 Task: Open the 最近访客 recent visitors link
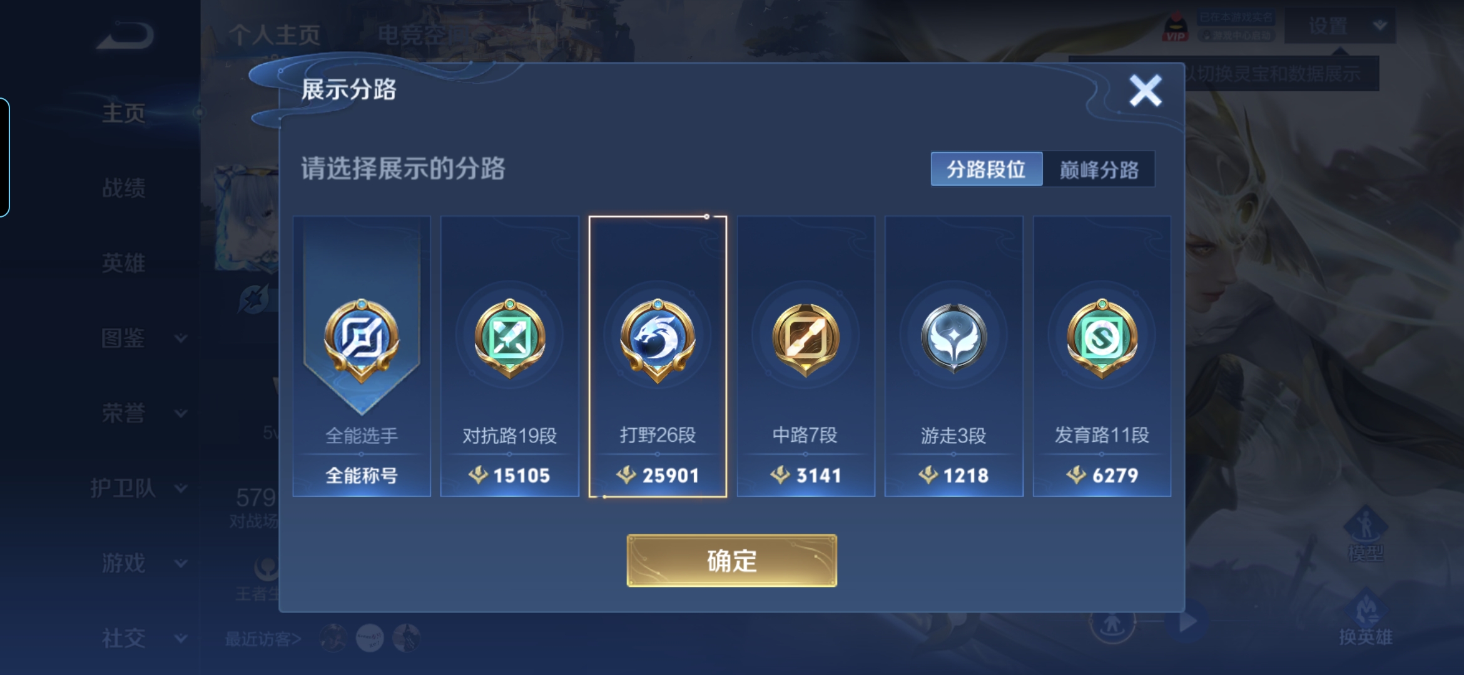263,639
